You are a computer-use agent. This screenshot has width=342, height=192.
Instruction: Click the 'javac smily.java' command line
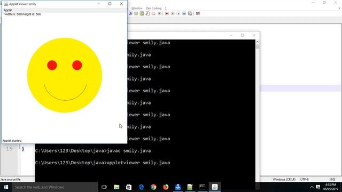click(x=93, y=150)
